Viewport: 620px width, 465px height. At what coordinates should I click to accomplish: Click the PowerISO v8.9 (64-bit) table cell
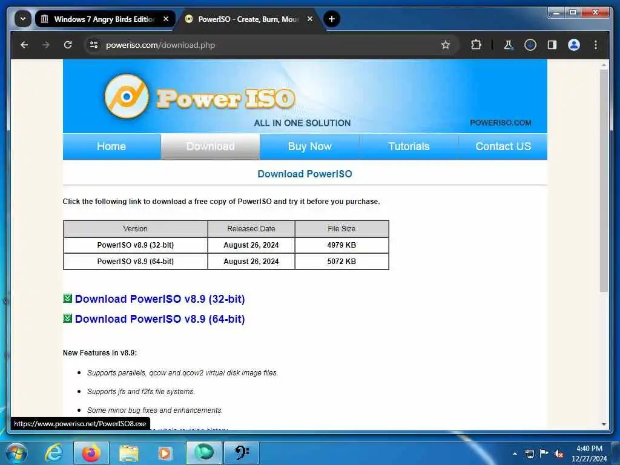pos(136,262)
